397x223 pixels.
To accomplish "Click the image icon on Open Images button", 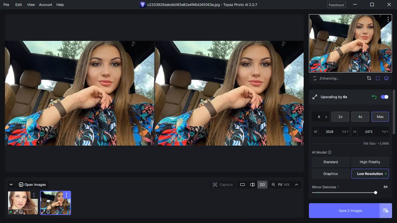I will tap(21, 185).
